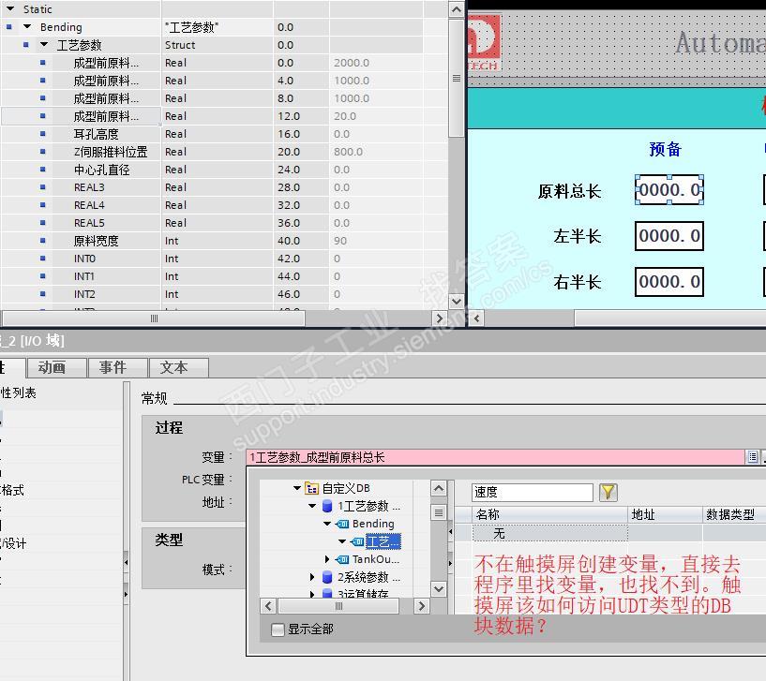Viewport: 766px width, 681px height.
Task: Click the yellow filter funnel icon
Action: click(x=608, y=492)
